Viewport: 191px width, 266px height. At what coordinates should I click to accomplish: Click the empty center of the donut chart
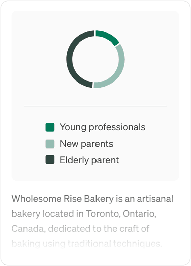click(95, 59)
